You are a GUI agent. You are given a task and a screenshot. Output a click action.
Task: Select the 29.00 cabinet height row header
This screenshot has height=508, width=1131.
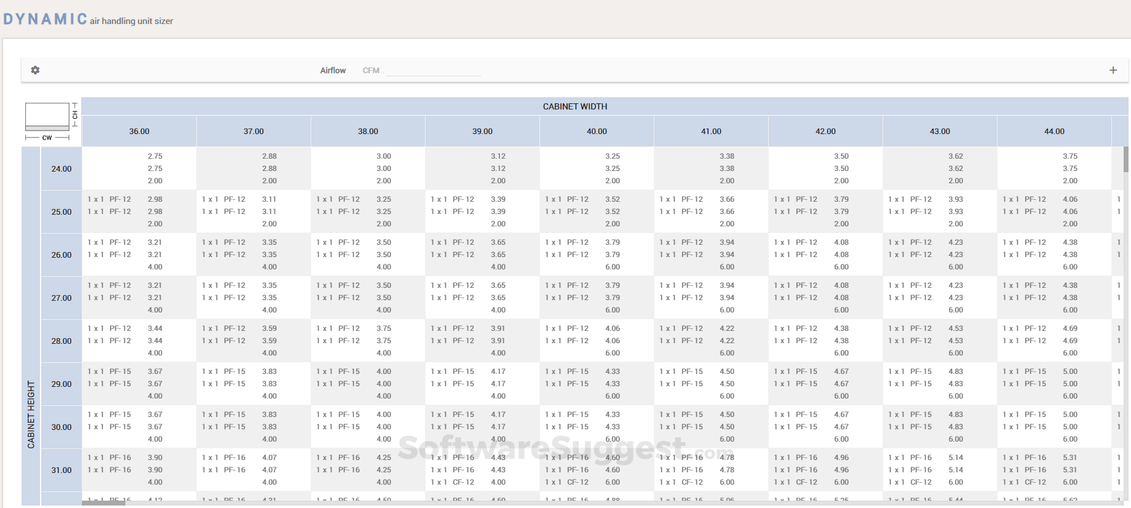[x=62, y=384]
